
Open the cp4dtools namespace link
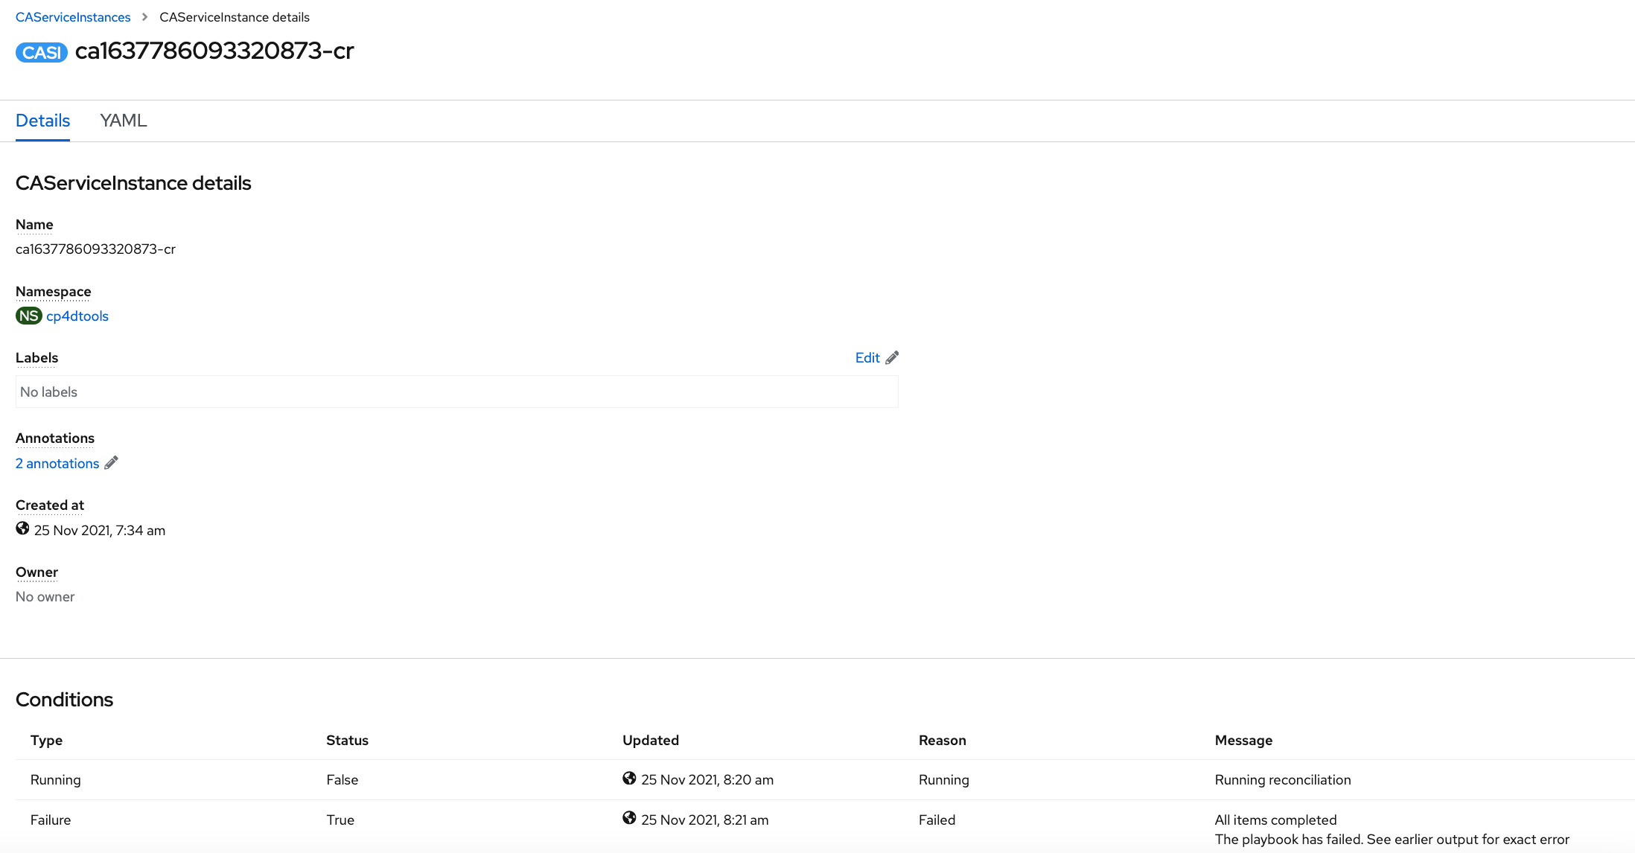click(77, 316)
